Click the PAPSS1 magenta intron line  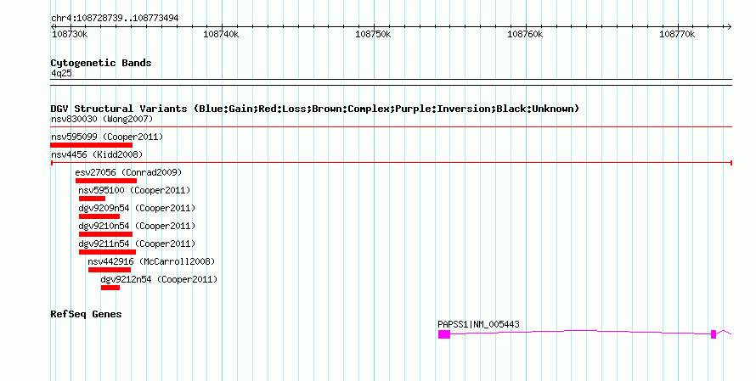(x=580, y=332)
